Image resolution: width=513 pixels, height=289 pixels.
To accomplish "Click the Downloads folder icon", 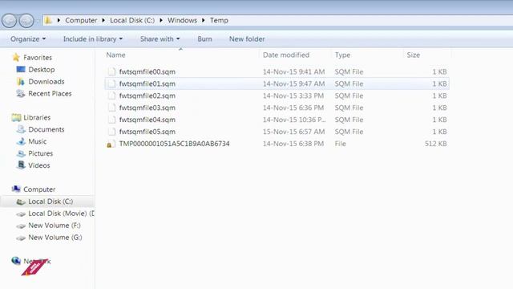I will (x=21, y=82).
